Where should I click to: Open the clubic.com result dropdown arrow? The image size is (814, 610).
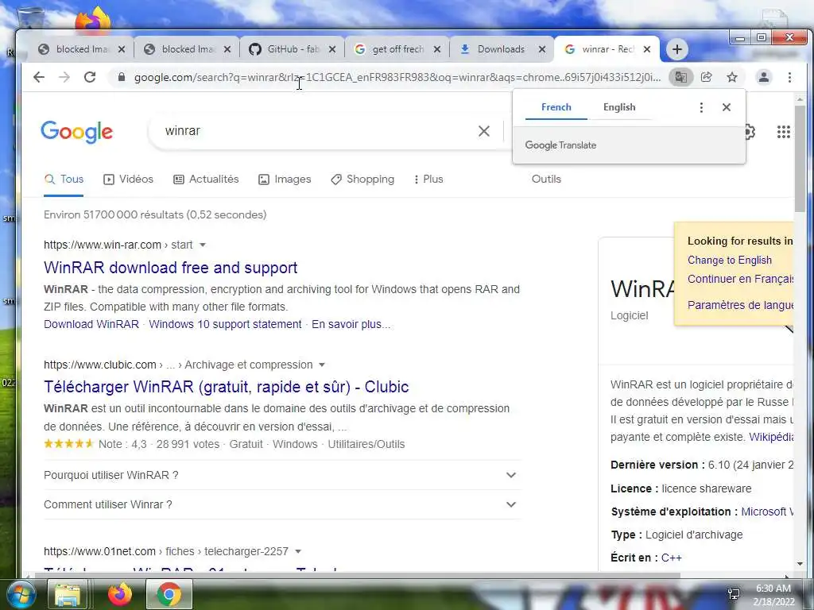click(322, 365)
